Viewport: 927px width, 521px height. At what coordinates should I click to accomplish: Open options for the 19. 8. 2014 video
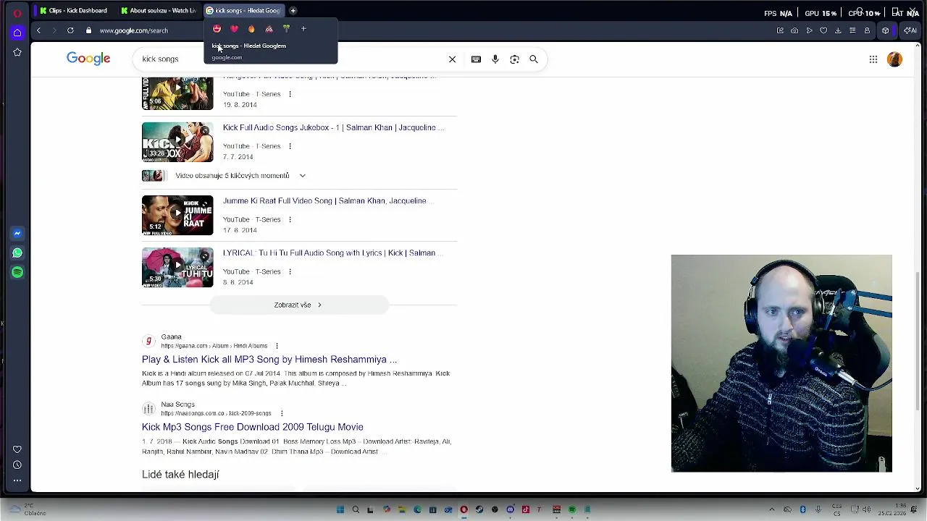290,94
